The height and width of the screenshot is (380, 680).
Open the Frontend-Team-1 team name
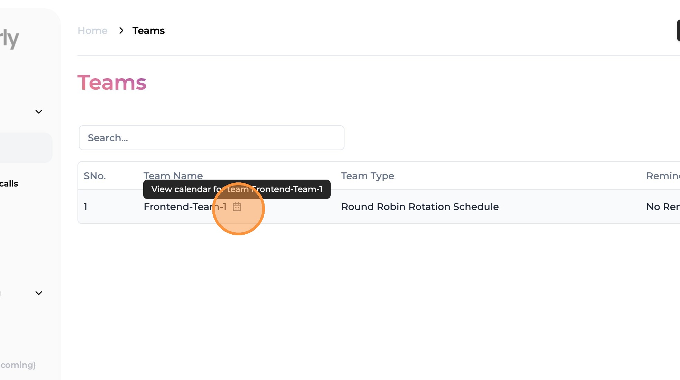(x=185, y=207)
